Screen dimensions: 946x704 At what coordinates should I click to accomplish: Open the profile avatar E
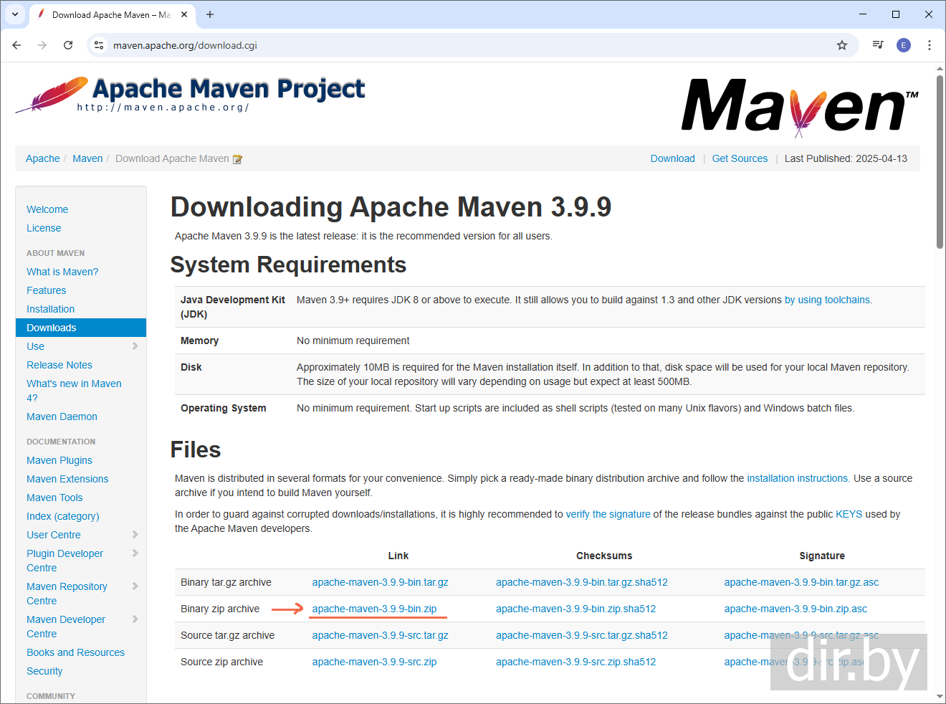tap(904, 45)
